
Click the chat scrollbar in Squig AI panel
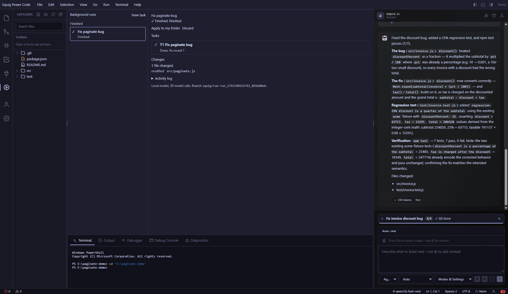506,177
